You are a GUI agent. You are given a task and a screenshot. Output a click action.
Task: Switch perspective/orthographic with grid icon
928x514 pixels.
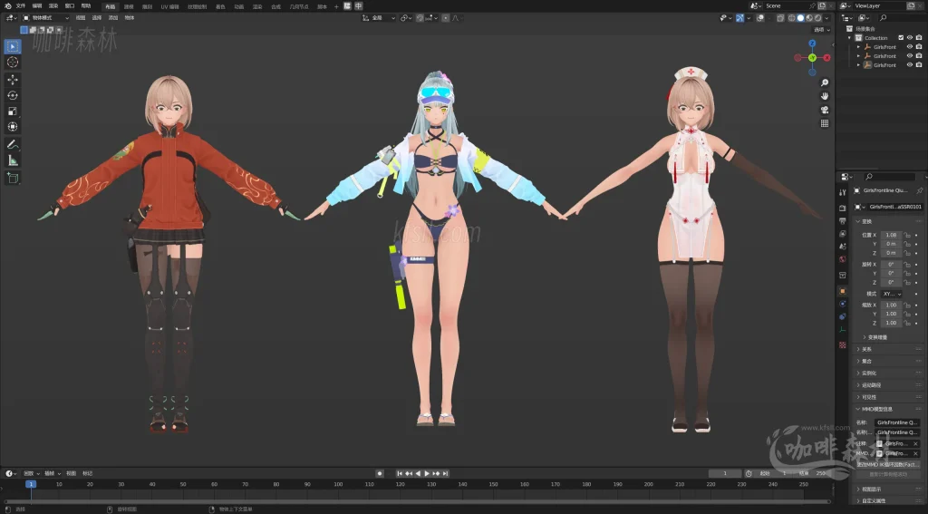[825, 123]
